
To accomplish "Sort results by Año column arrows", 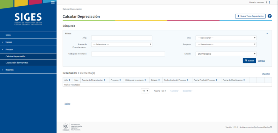I will click(x=69, y=80).
